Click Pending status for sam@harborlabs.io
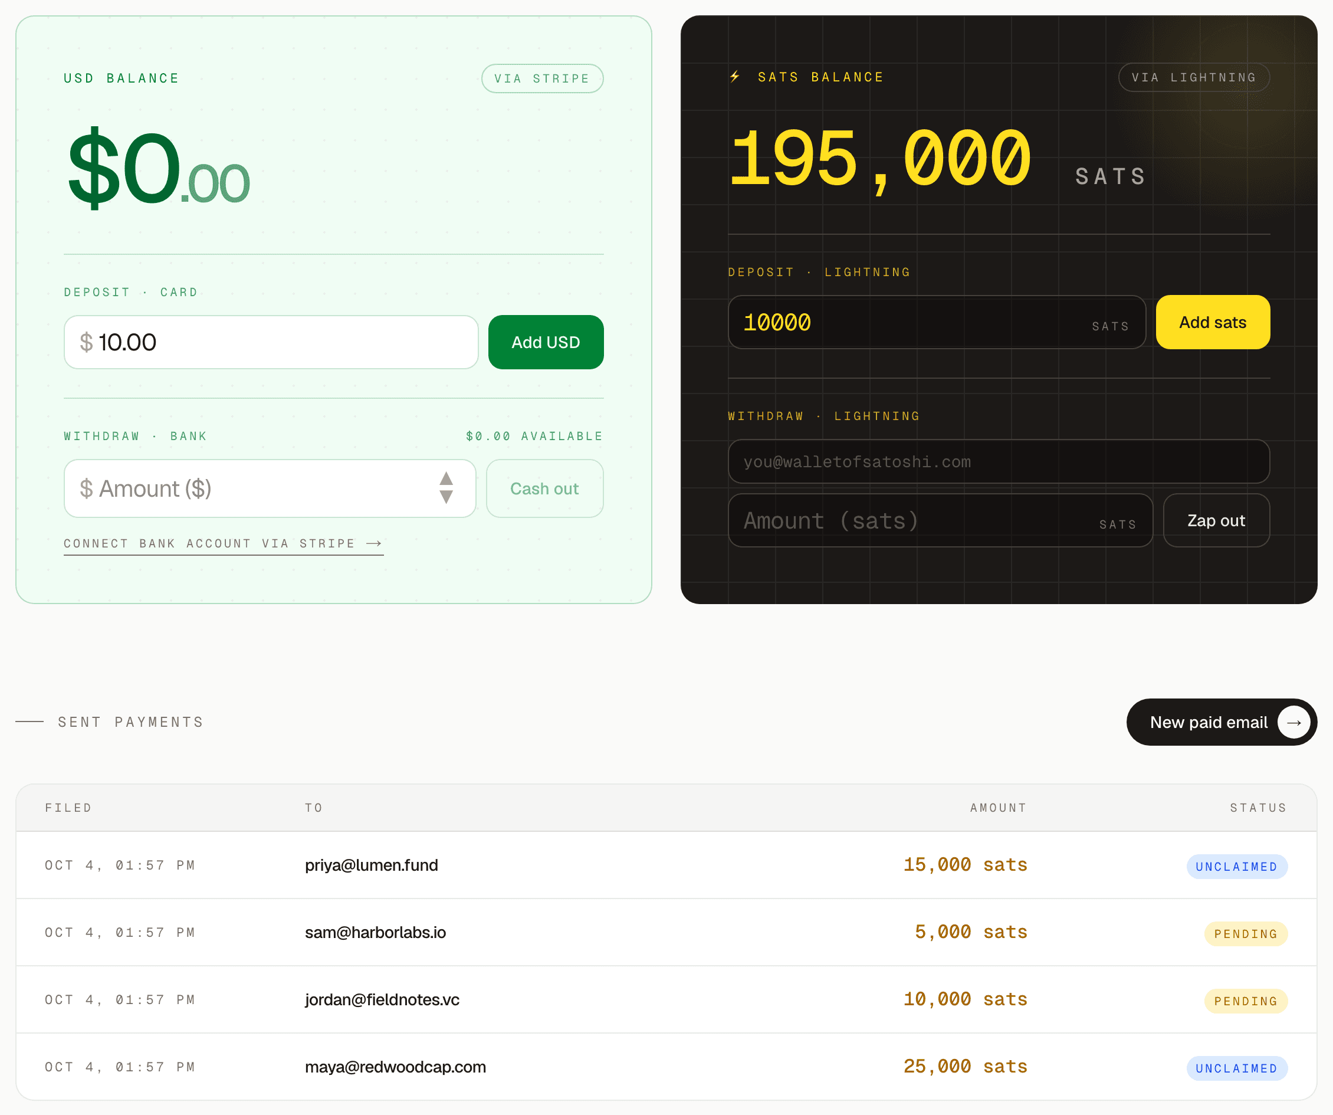The width and height of the screenshot is (1333, 1115). (1246, 934)
